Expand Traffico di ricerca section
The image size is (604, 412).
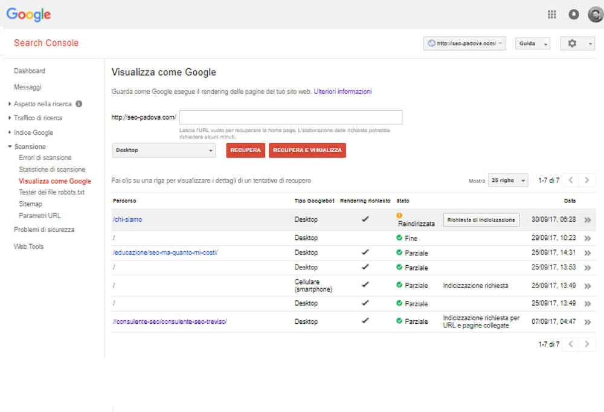tap(9, 118)
